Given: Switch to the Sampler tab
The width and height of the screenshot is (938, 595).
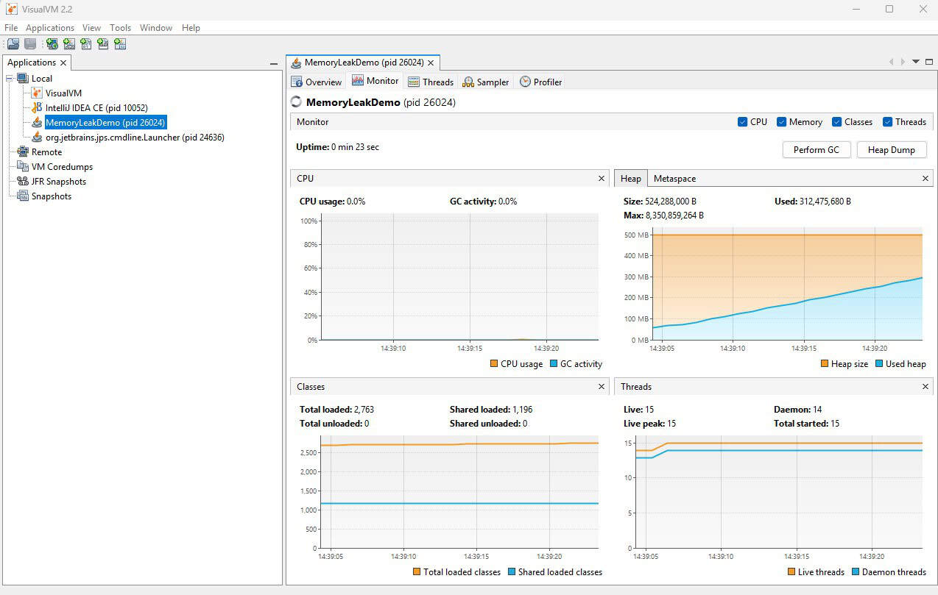Looking at the screenshot, I should pyautogui.click(x=486, y=82).
